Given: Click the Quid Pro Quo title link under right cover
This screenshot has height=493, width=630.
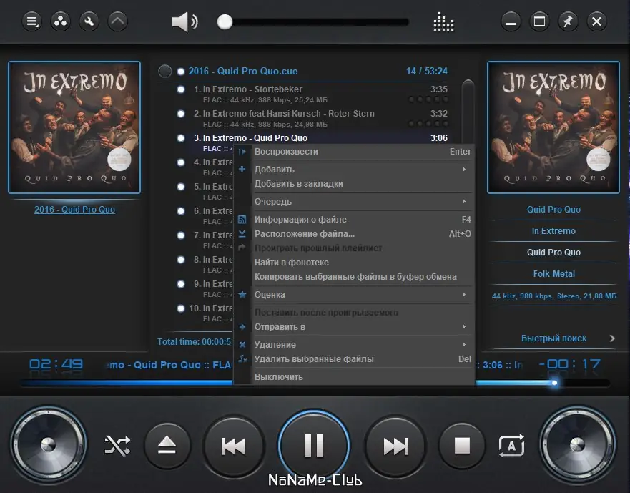Looking at the screenshot, I should tap(553, 210).
